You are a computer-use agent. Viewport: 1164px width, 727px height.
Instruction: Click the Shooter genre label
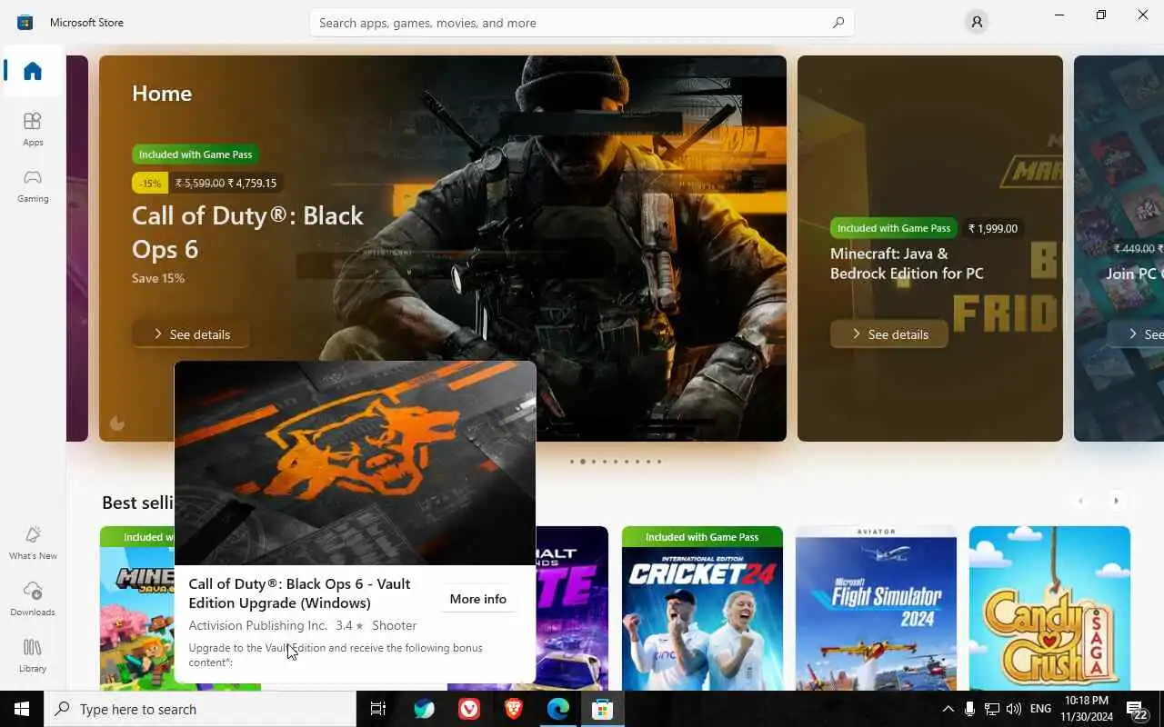[394, 625]
